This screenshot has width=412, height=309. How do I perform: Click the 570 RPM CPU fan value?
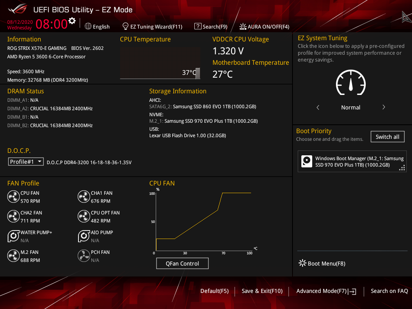click(30, 201)
